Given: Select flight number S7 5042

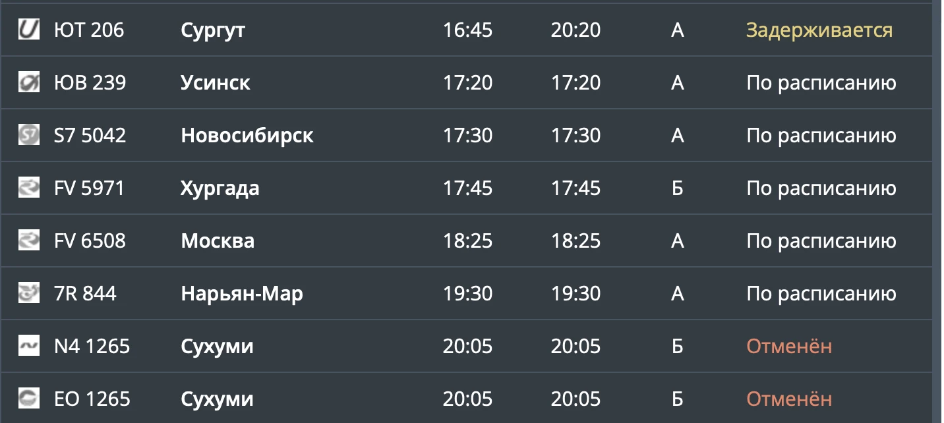Looking at the screenshot, I should coord(90,136).
